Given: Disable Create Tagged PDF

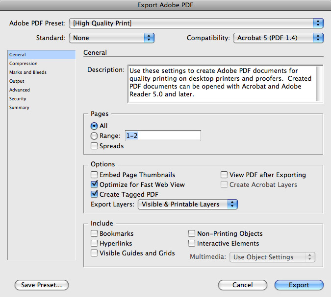Looking at the screenshot, I should (94, 194).
